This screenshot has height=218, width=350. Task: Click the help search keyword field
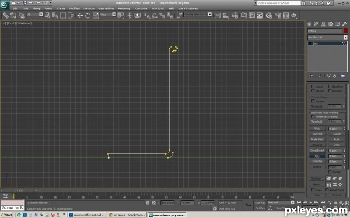[x=279, y=3]
